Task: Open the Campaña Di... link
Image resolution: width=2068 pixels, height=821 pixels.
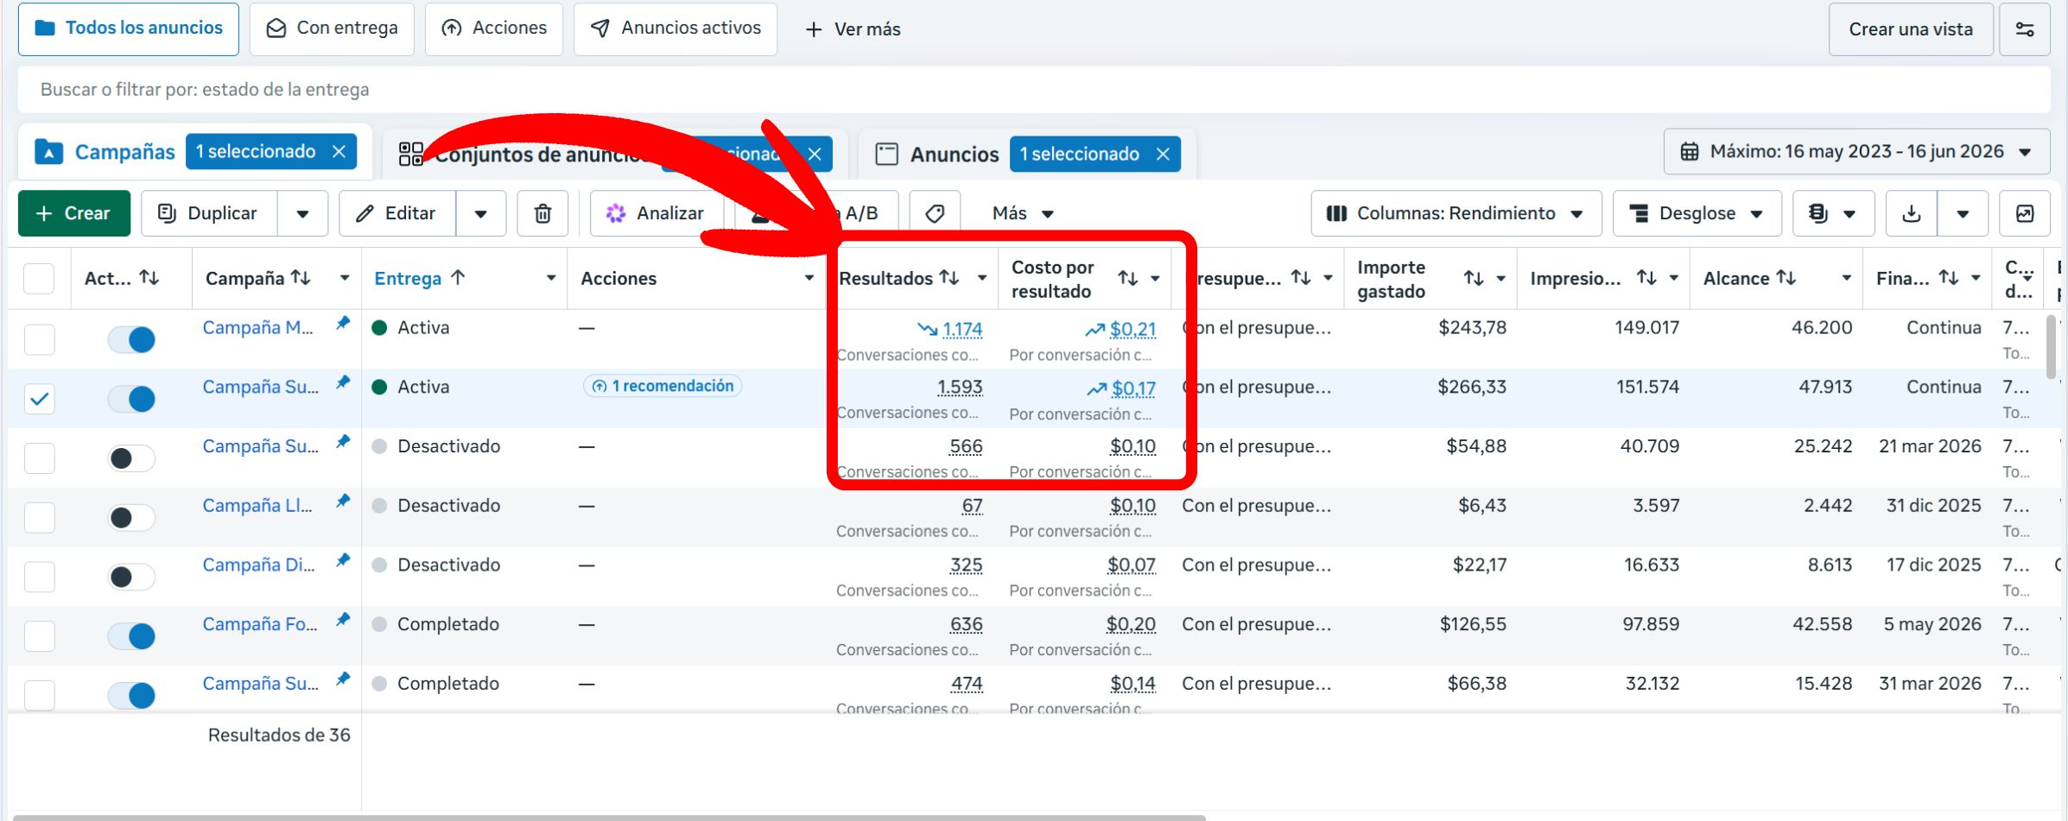Action: [x=258, y=565]
